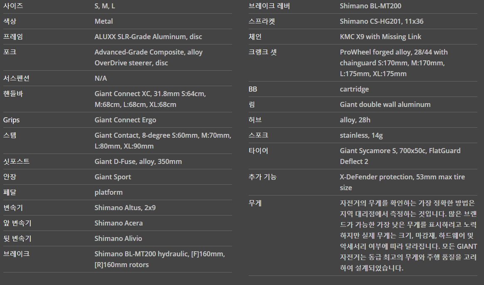Click the 사이즈 value 'S, M, L'

pyautogui.click(x=105, y=6)
